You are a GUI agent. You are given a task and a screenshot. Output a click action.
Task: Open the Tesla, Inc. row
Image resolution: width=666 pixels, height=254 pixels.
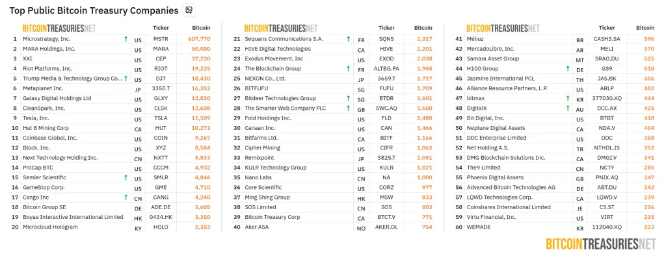point(112,118)
